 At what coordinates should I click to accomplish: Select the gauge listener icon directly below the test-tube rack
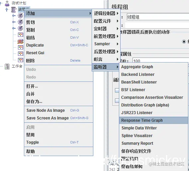(x=21, y=47)
